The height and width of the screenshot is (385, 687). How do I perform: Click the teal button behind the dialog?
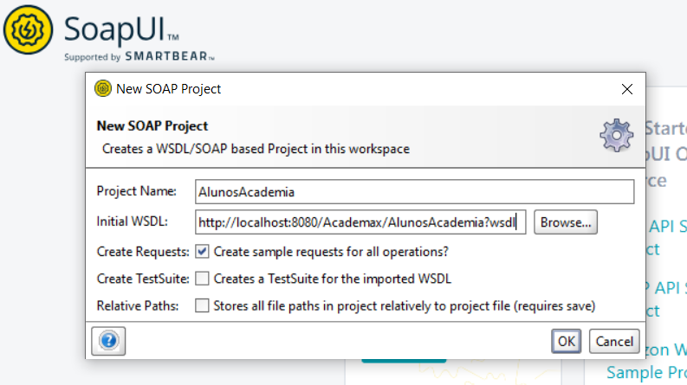403,360
